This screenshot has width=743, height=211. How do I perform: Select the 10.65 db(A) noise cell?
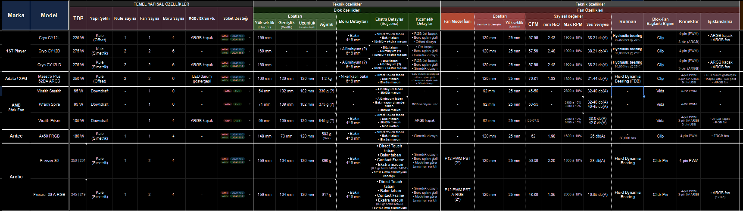point(598,195)
